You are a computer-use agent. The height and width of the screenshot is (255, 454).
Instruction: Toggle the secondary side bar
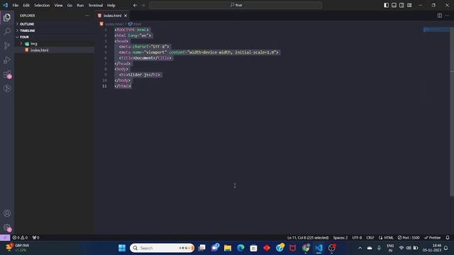(x=402, y=5)
